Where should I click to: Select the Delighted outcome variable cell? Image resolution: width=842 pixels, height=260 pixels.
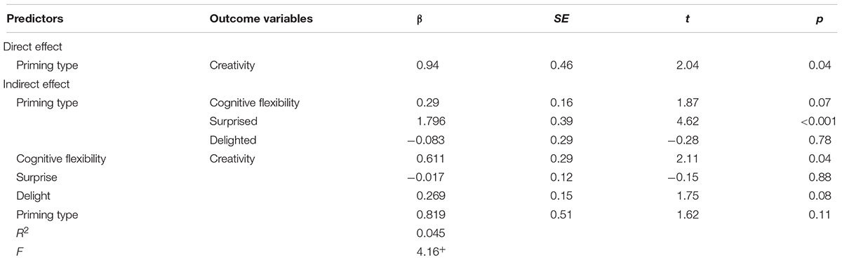[x=233, y=140]
